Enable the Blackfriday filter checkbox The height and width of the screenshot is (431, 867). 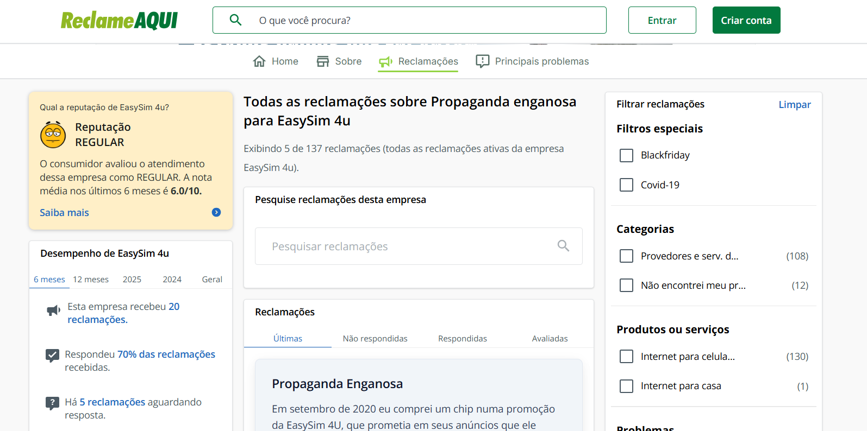point(626,156)
